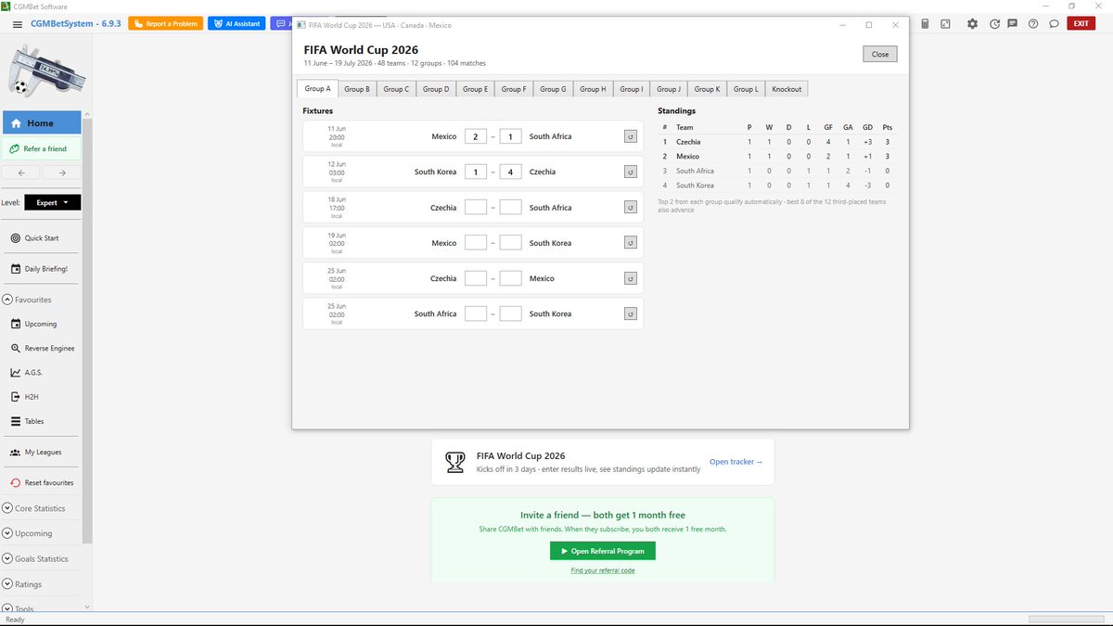Click Refer a friend in sidebar
1113x626 pixels.
coord(41,148)
